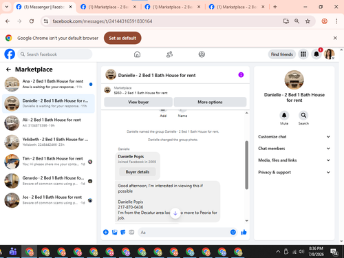Click the address bar URL
Image resolution: width=344 pixels, height=258 pixels.
click(x=103, y=21)
